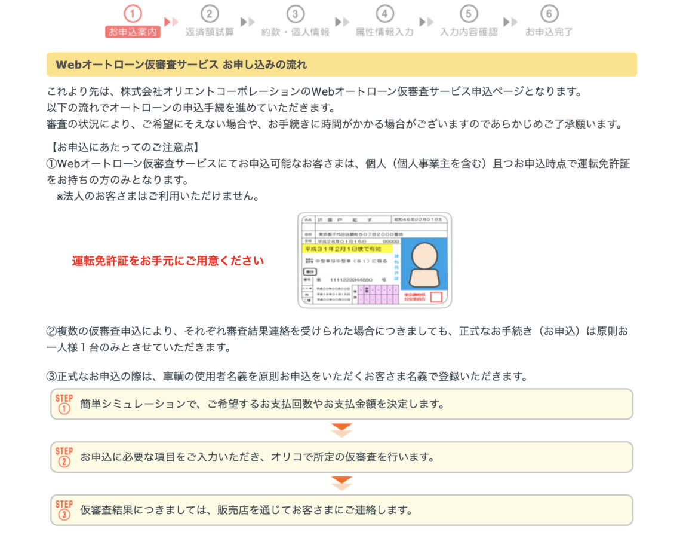
Task: Click the pink double arrow after step 1
Action: coord(171,22)
